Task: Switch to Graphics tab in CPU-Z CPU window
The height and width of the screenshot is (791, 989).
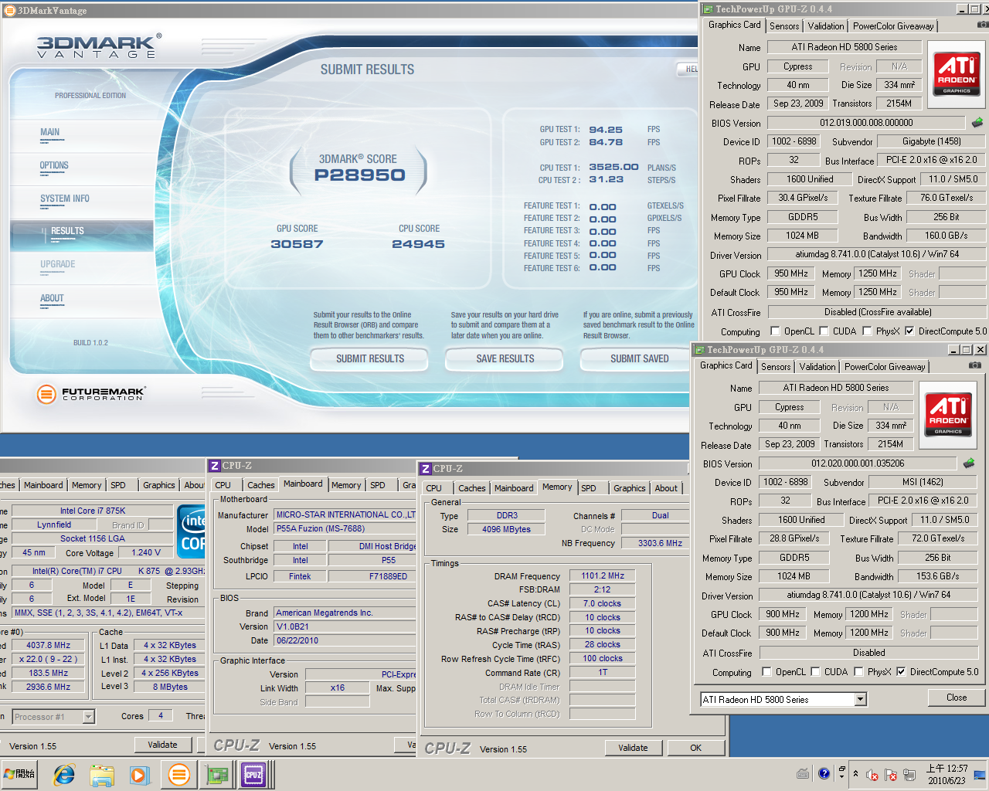Action: coord(159,485)
